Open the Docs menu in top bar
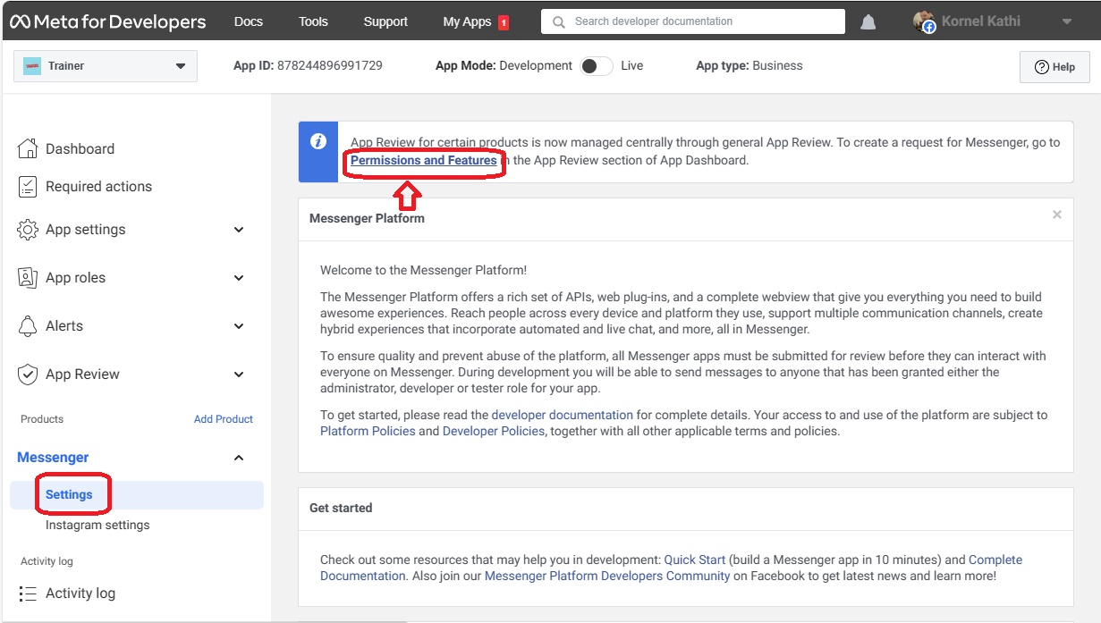This screenshot has height=623, width=1101. coord(248,21)
